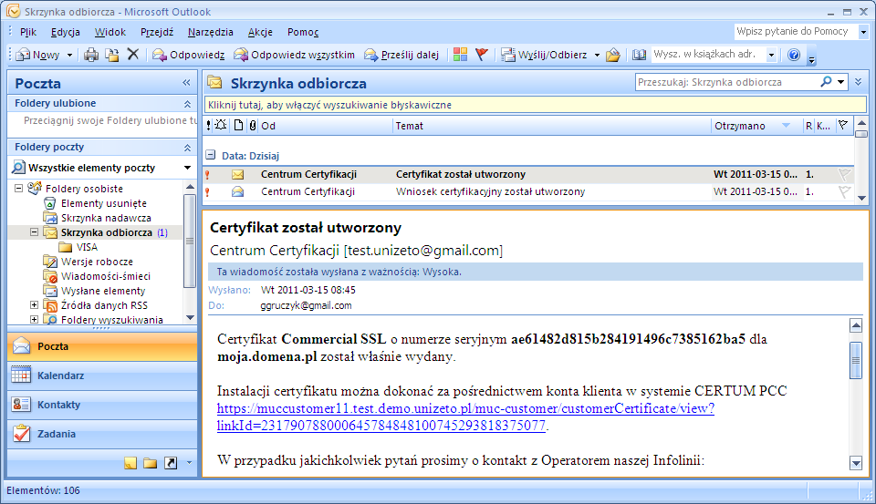Click Prześlij dalej forward button

tap(401, 55)
